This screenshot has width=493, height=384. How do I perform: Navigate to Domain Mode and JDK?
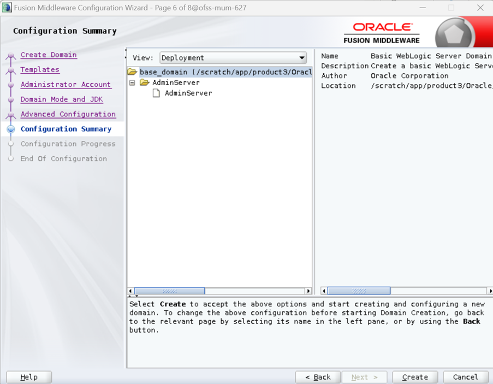pos(62,99)
